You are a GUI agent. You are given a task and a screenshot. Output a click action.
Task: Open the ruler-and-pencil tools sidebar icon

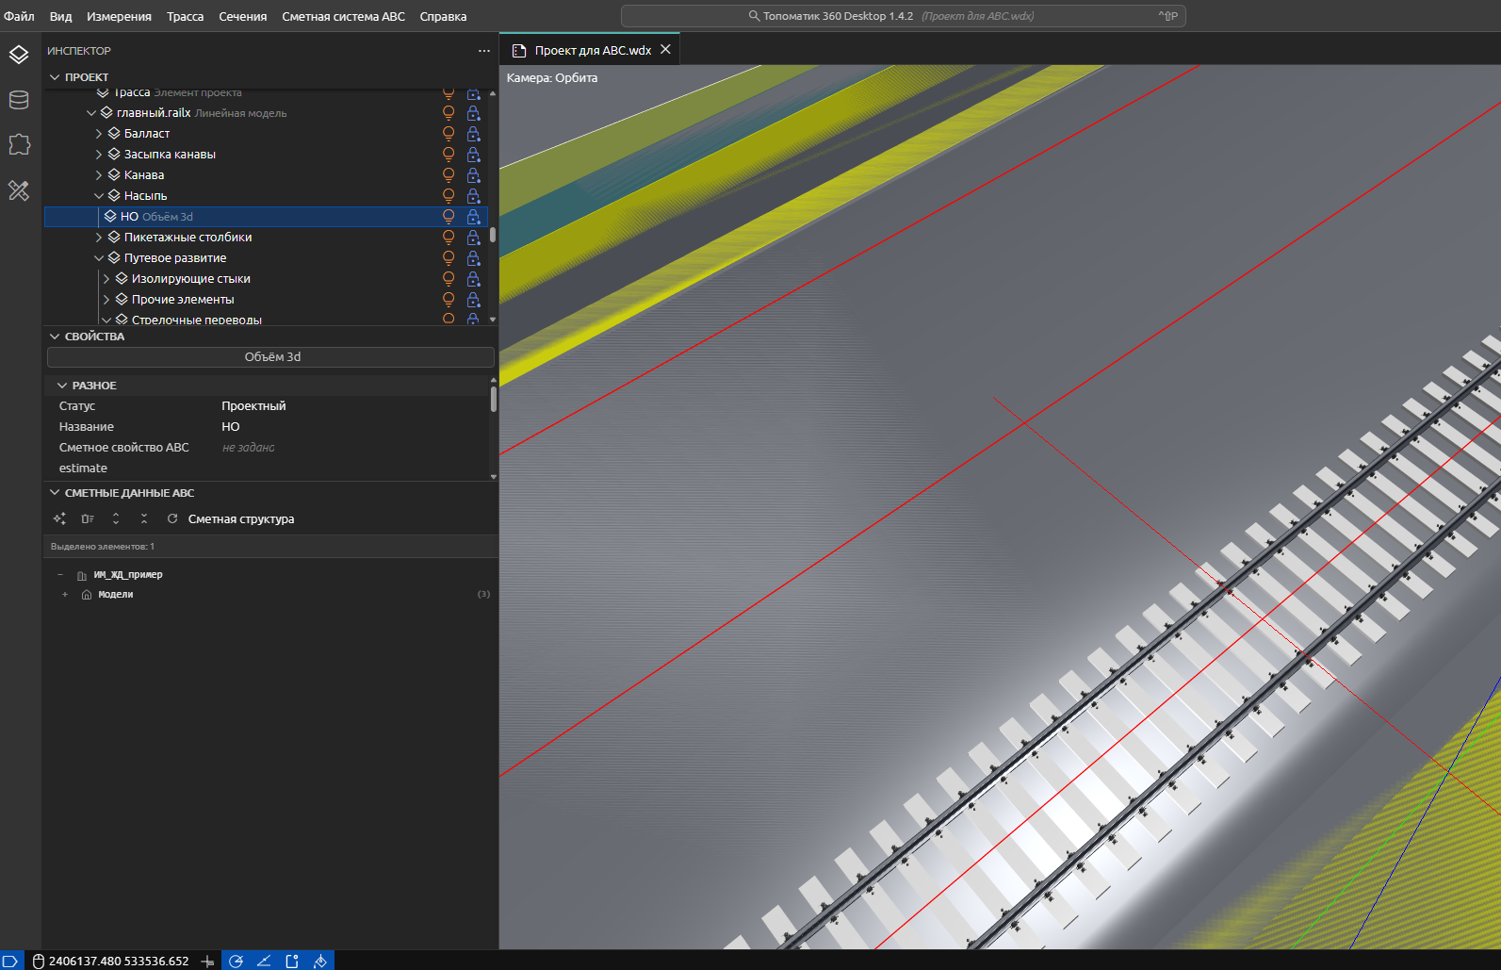(x=19, y=190)
